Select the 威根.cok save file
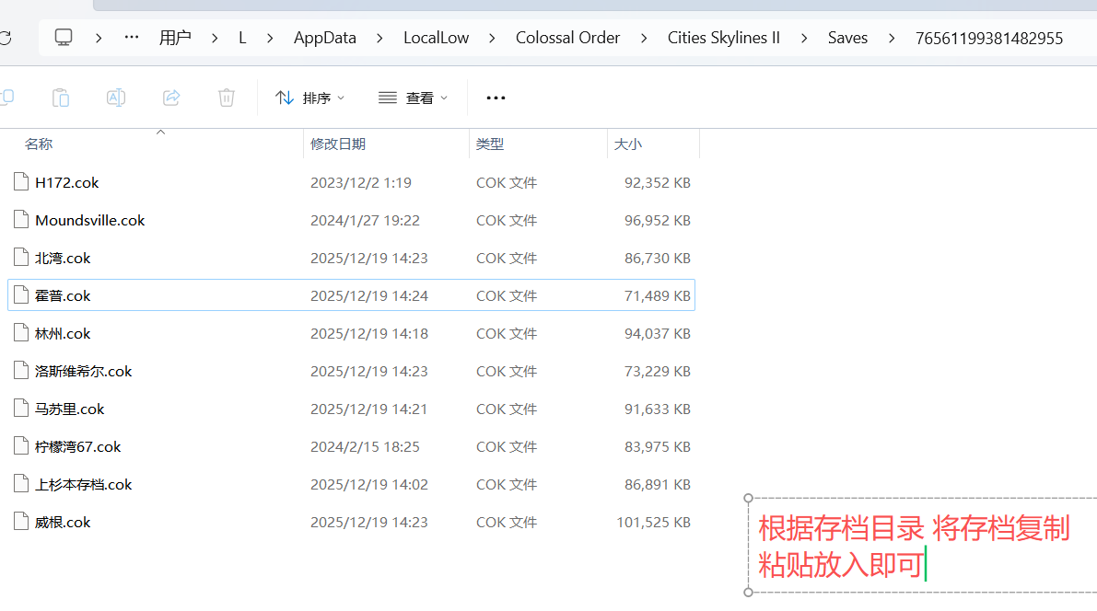1097x611 pixels. [x=63, y=523]
